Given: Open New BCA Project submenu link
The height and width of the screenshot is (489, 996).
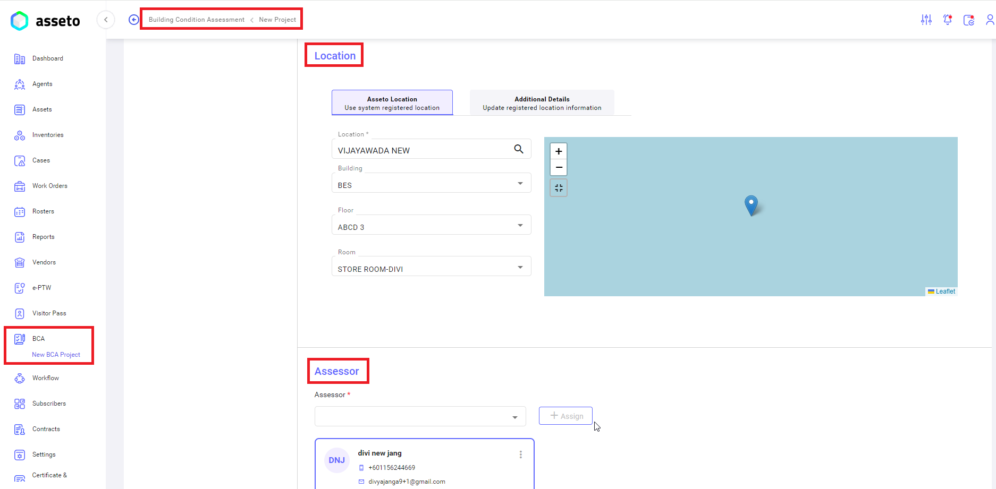Looking at the screenshot, I should tap(56, 355).
